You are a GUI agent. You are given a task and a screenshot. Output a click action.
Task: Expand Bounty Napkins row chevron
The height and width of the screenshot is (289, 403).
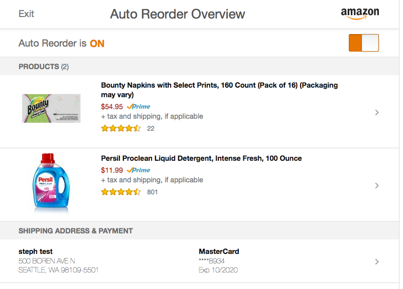[x=377, y=112]
